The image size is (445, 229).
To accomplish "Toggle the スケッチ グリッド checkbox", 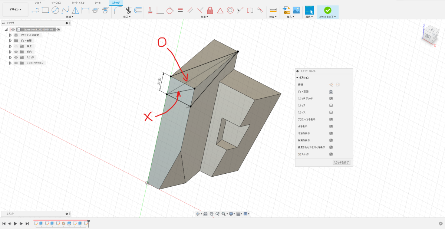I will (331, 98).
